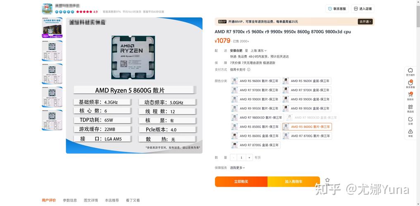Click the product title AMD R7 9700x text
The image size is (420, 206).
coord(283,32)
